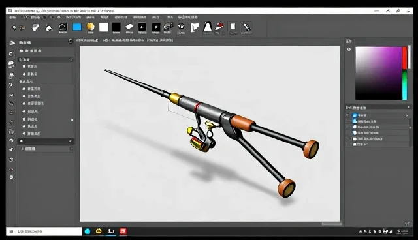Select the white flag-shaped toolbar icon
418x240 pixels.
point(195,27)
